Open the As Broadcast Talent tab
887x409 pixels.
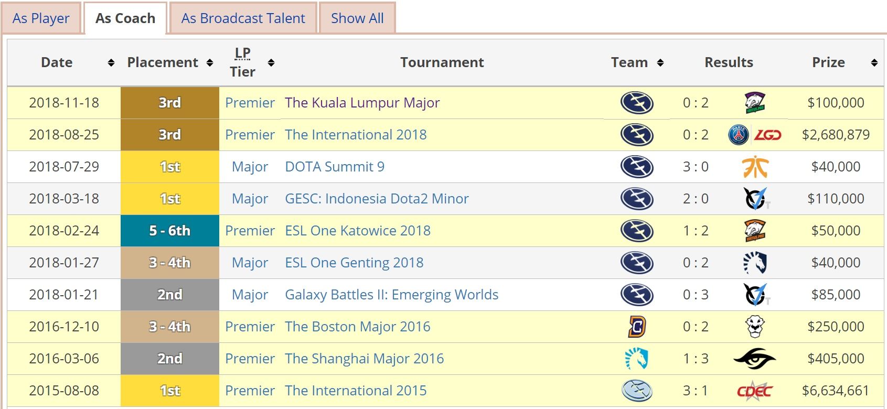click(x=243, y=18)
